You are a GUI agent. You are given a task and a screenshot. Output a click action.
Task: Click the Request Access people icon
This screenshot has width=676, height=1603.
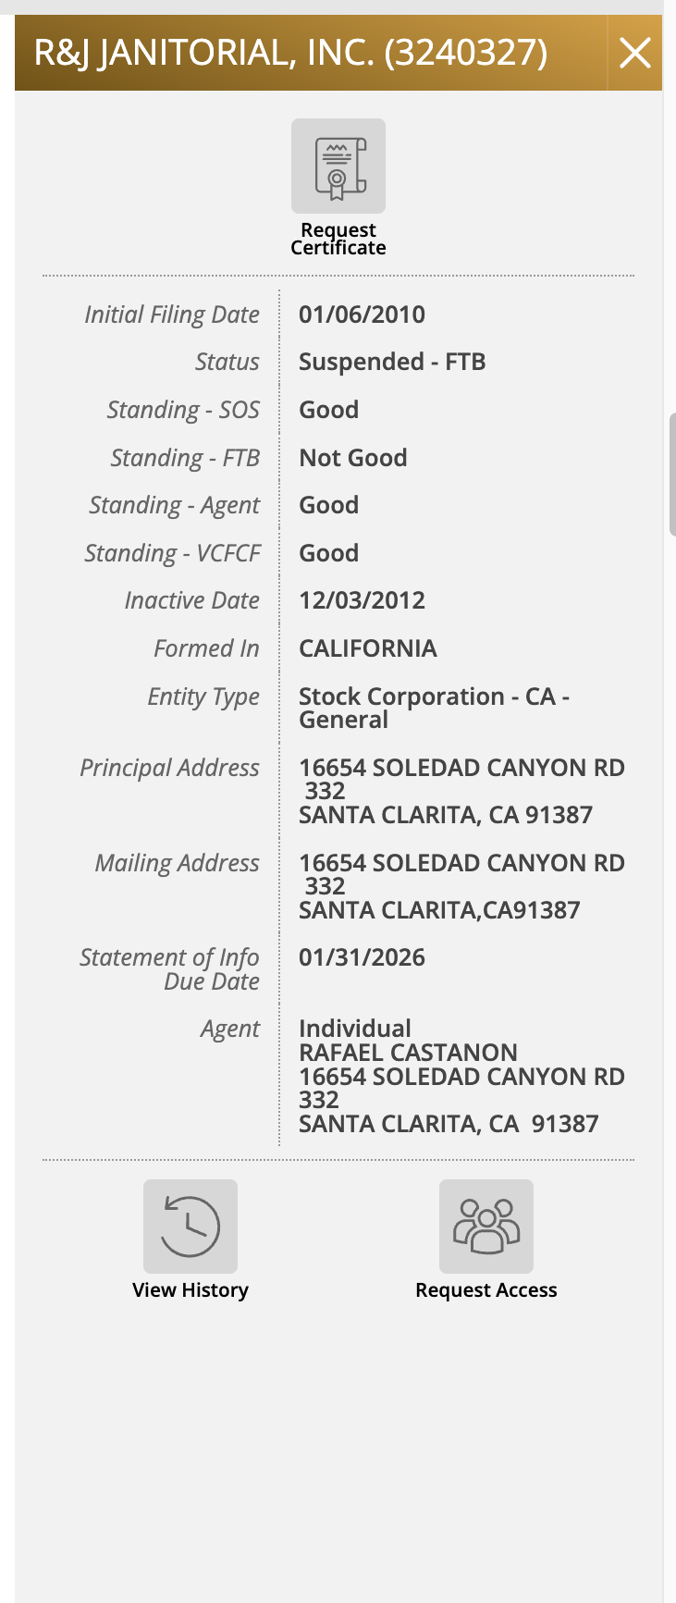(x=486, y=1227)
